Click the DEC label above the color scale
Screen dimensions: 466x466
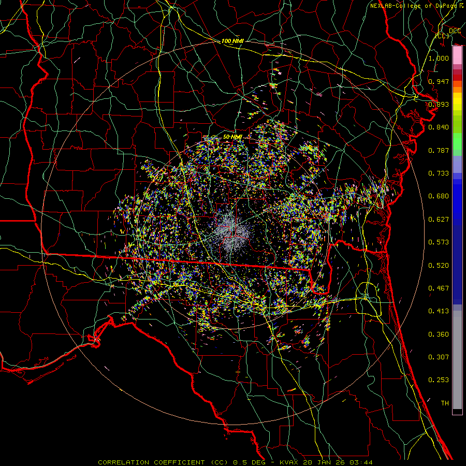[455, 31]
